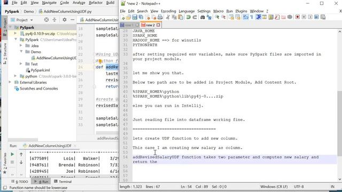342x192 pixels.
Task: Expand External Libraries node
Action: (10, 82)
